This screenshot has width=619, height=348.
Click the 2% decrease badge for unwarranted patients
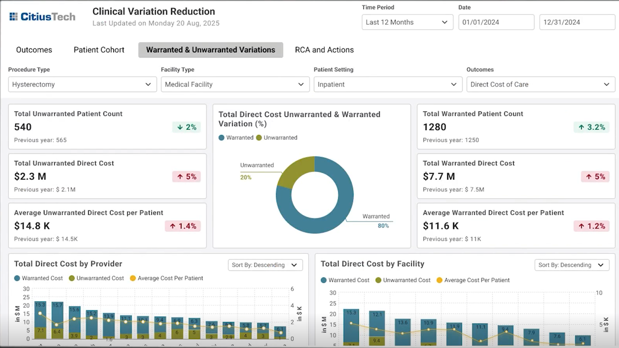(x=186, y=127)
